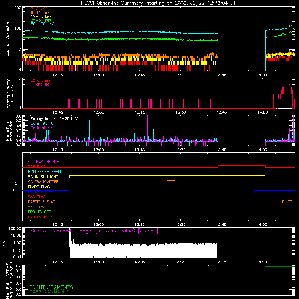The width and height of the screenshot is (299, 299).
Task: Click the tall magenta Collimator 9 spike near 13:15
Action: pyautogui.click(x=147, y=128)
